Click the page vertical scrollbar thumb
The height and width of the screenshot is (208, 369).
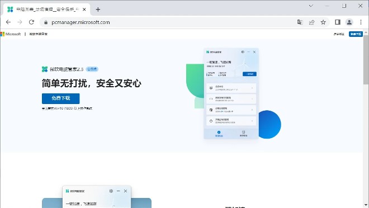point(366,60)
